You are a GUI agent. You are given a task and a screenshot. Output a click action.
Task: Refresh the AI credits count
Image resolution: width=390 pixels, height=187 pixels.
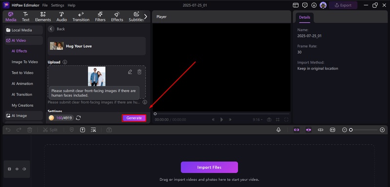78,118
